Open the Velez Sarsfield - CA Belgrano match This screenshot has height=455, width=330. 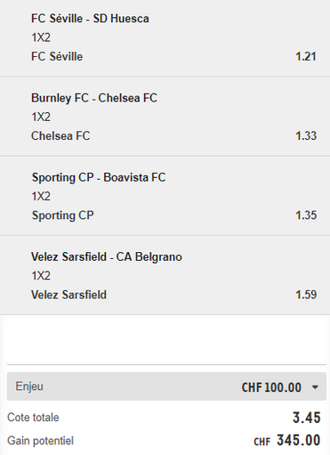pos(107,256)
